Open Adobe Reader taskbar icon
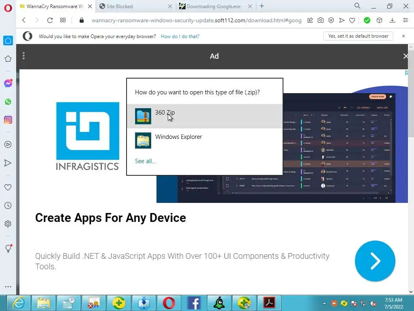Viewport: 414px width, 311px height. tap(269, 303)
